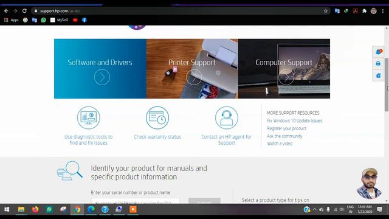Open the Google Translate extension icon
The height and width of the screenshot is (219, 389).
(337, 11)
